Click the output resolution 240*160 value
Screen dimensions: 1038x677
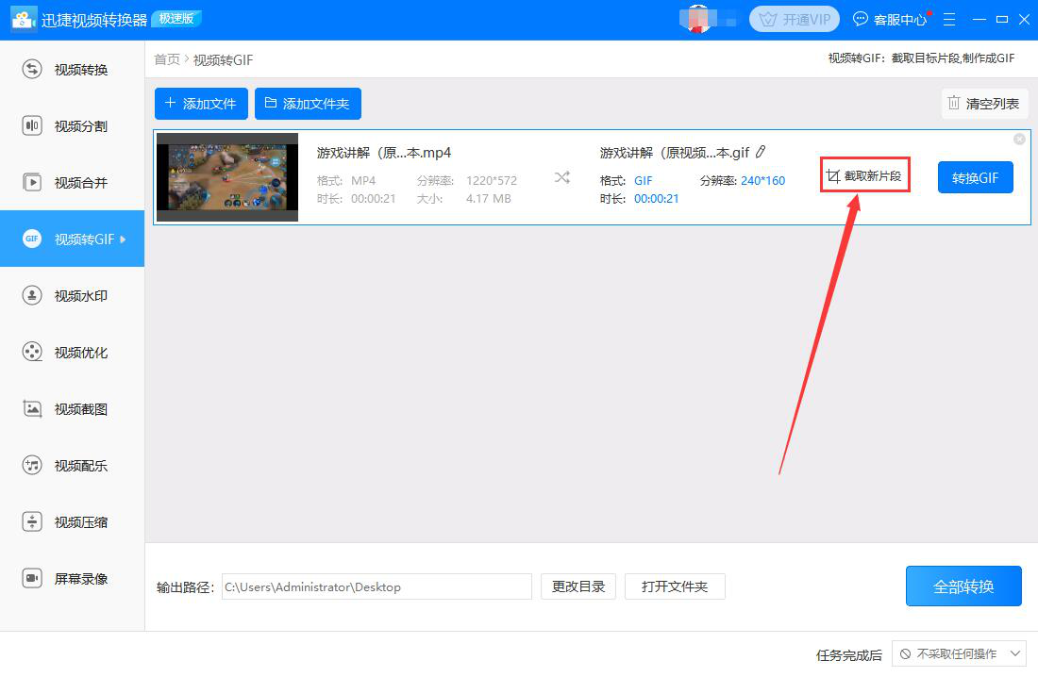(762, 181)
